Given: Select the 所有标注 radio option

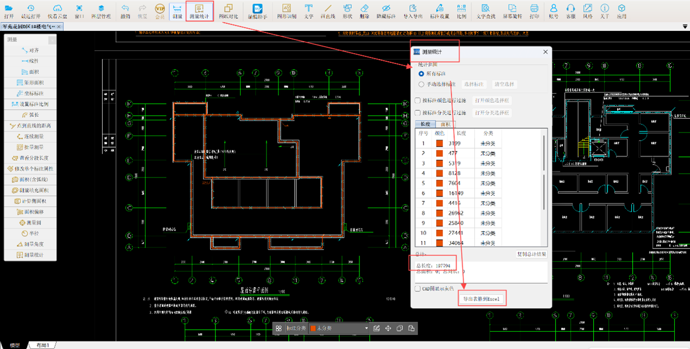Looking at the screenshot, I should (x=421, y=73).
